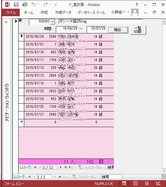Switch to Layout view icon in status bar
Screen dimensions: 166x187
(147, 183)
